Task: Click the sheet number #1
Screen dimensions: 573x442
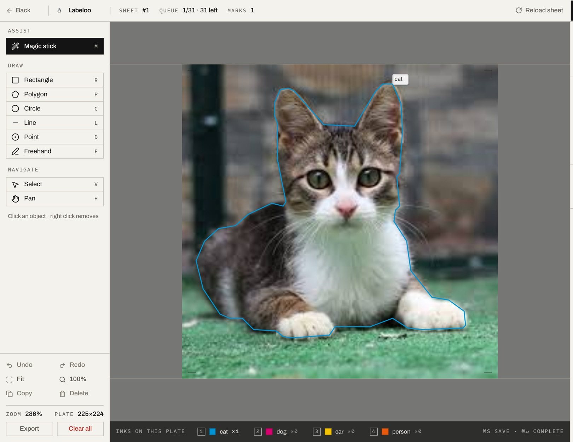Action: point(146,10)
